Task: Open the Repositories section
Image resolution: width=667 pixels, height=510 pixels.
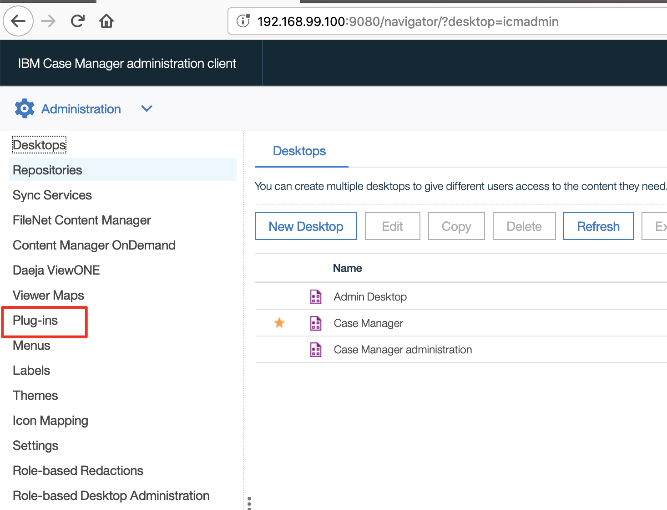Action: (x=47, y=170)
